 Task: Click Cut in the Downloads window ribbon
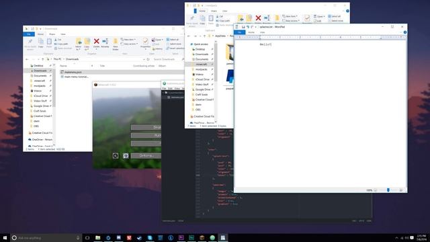[58, 40]
